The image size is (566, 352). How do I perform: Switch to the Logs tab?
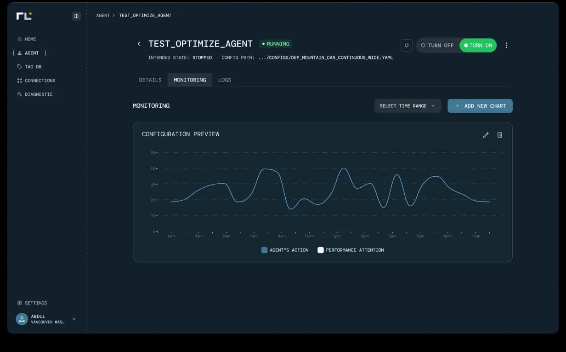click(x=225, y=80)
